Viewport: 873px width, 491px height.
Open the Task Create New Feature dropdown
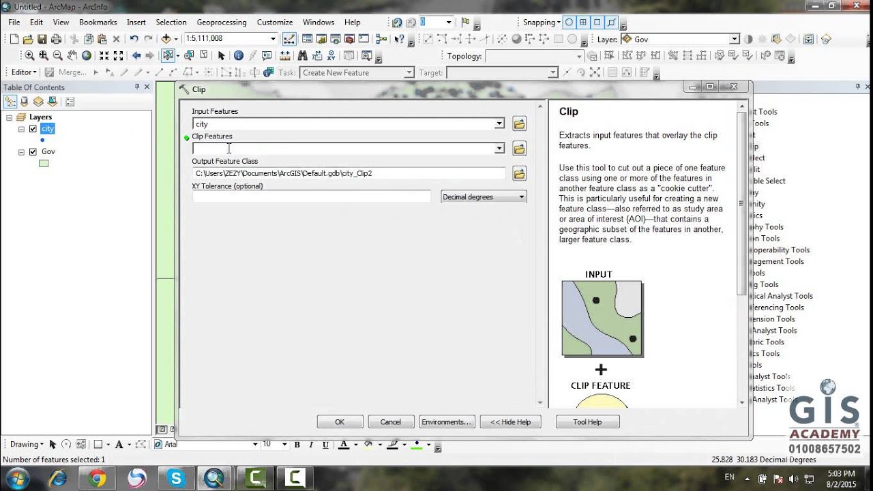point(409,72)
